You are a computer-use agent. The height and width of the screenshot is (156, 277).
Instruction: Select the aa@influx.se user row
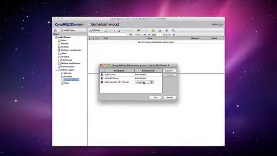[x=131, y=75]
